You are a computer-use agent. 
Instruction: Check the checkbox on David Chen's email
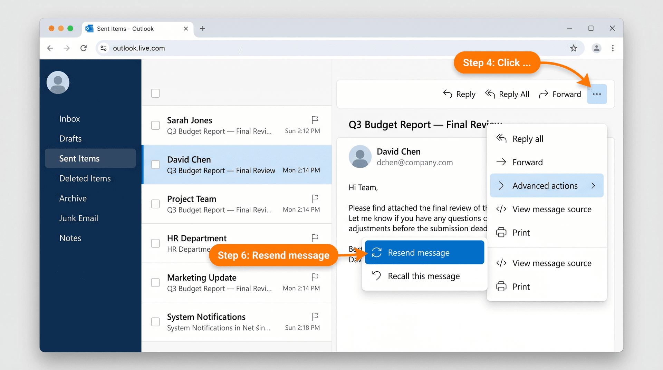[155, 165]
